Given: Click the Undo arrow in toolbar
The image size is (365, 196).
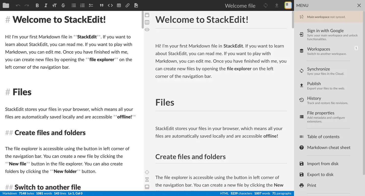Looking at the screenshot, I should coord(18,5).
